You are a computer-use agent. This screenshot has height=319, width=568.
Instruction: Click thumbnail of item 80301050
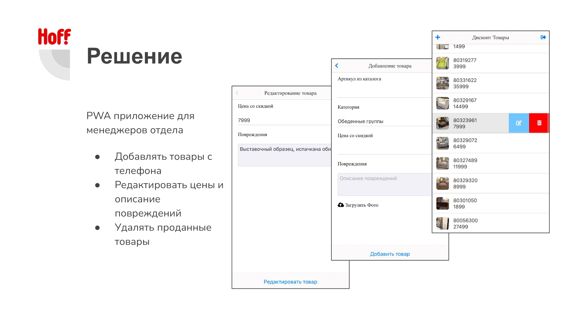pos(442,204)
